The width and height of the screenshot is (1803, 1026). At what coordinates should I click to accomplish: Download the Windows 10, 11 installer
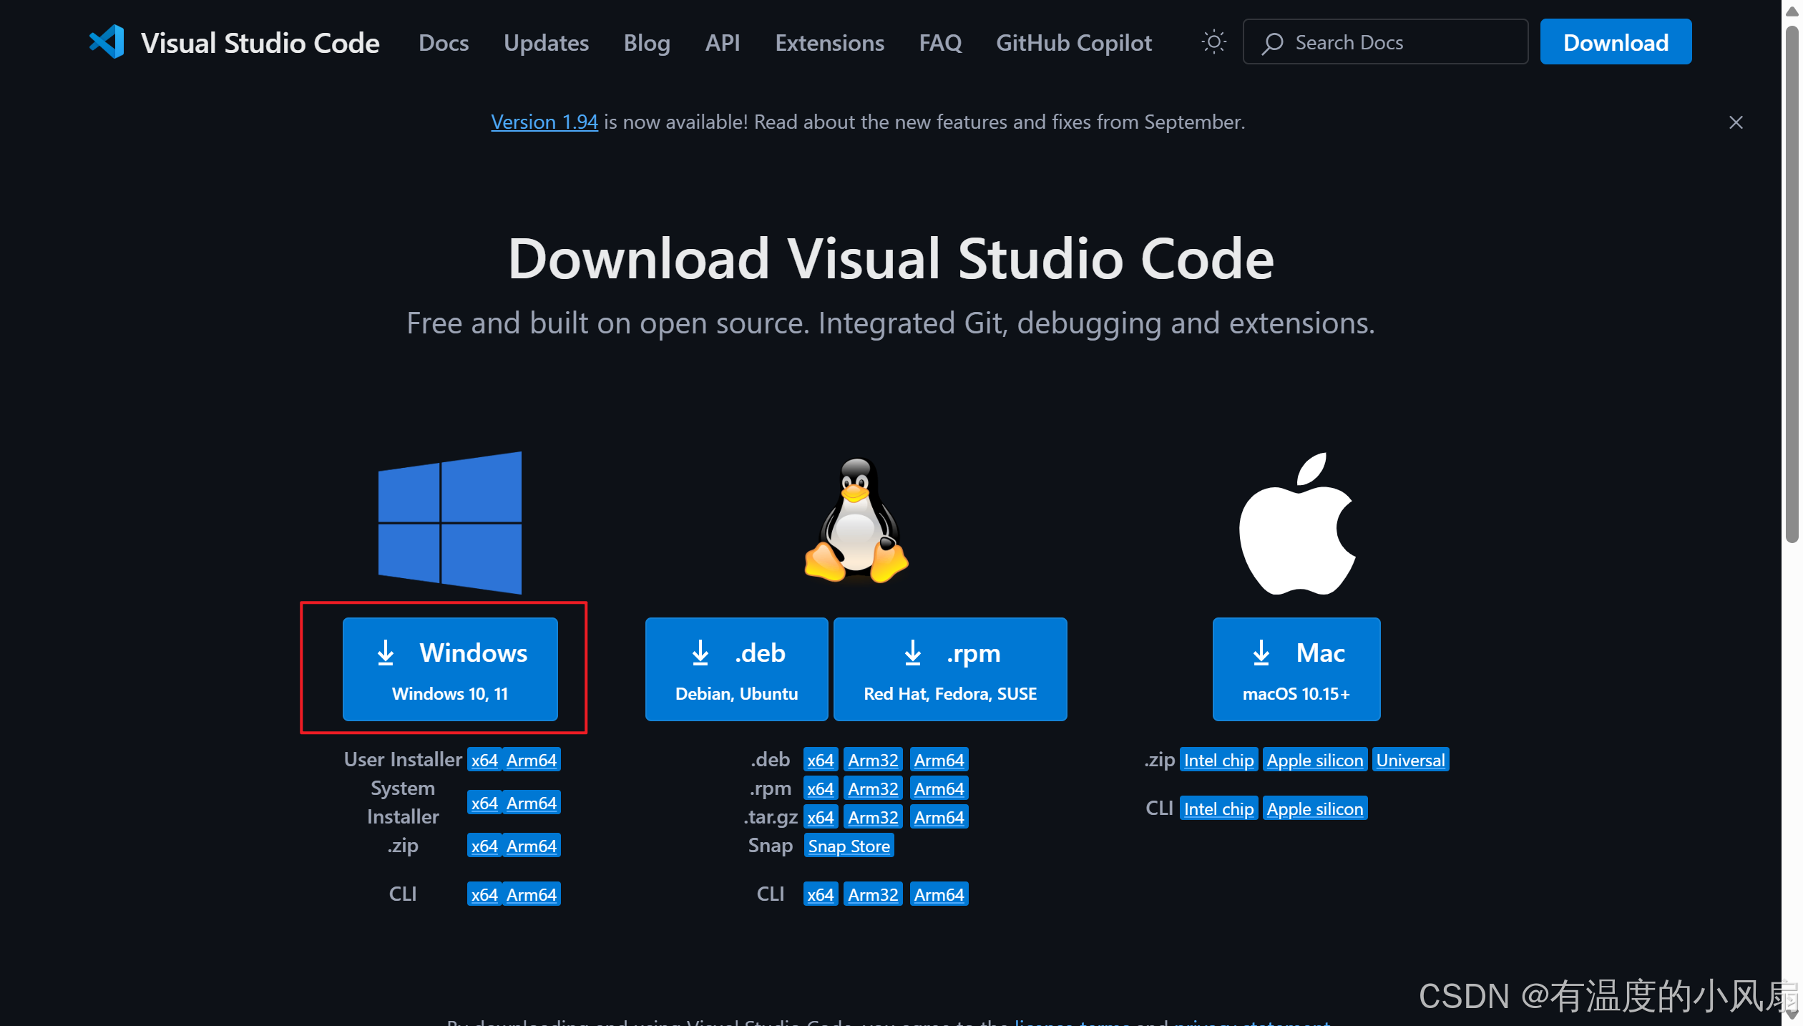coord(449,669)
